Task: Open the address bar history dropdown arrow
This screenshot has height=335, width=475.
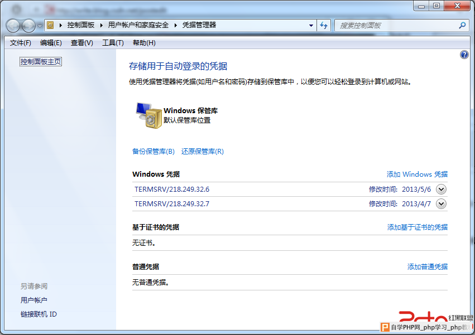Action: (311, 26)
